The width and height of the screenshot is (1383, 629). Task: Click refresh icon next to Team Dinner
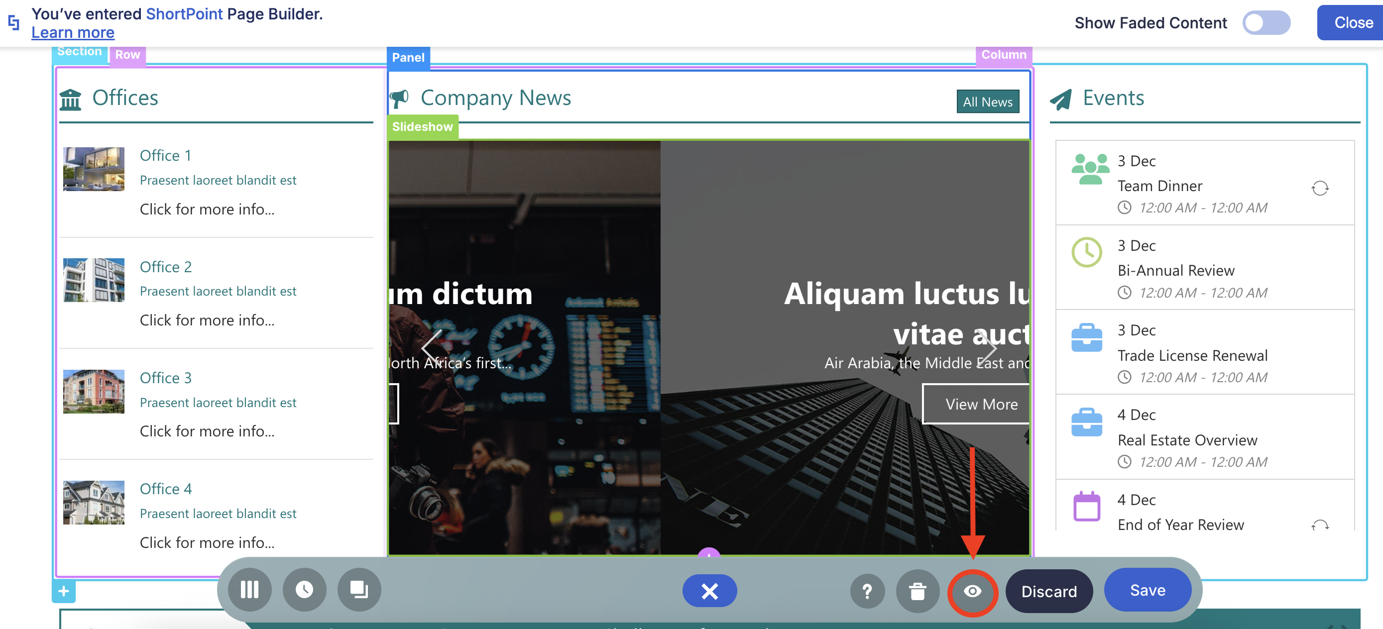[x=1320, y=188]
